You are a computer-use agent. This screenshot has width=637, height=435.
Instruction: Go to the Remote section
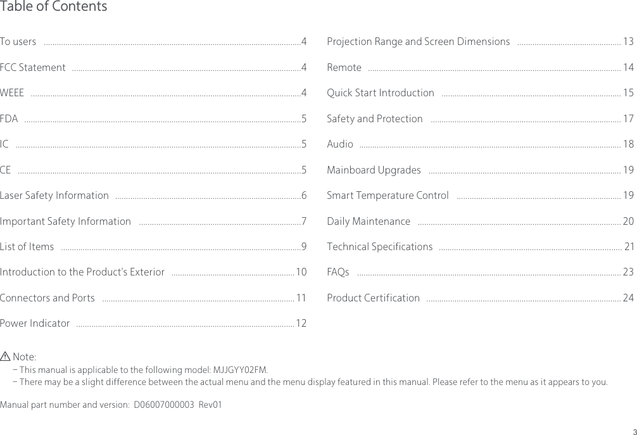[344, 67]
